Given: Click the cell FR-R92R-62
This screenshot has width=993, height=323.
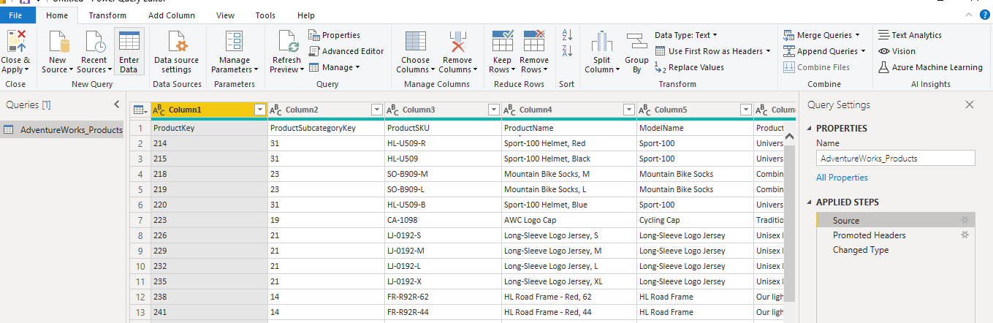Looking at the screenshot, I should (x=443, y=297).
